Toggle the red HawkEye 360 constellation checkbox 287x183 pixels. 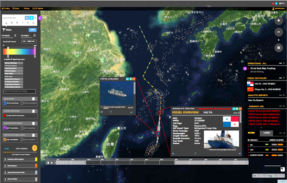(x=5, y=115)
